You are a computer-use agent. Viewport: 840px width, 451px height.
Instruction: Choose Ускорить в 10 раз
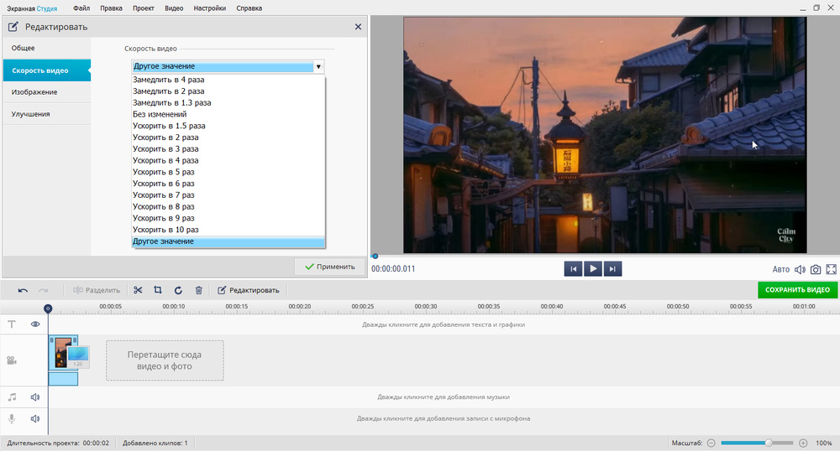click(x=228, y=230)
